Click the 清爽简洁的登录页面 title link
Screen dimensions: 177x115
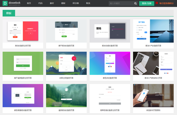[x=66, y=110]
